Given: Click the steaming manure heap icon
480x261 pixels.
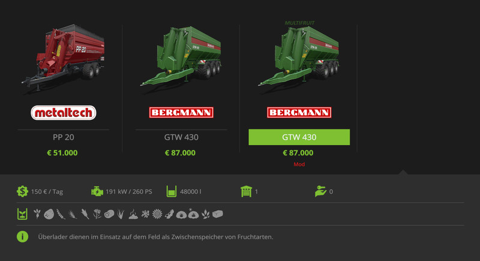Looking at the screenshot, I should click(x=133, y=214).
